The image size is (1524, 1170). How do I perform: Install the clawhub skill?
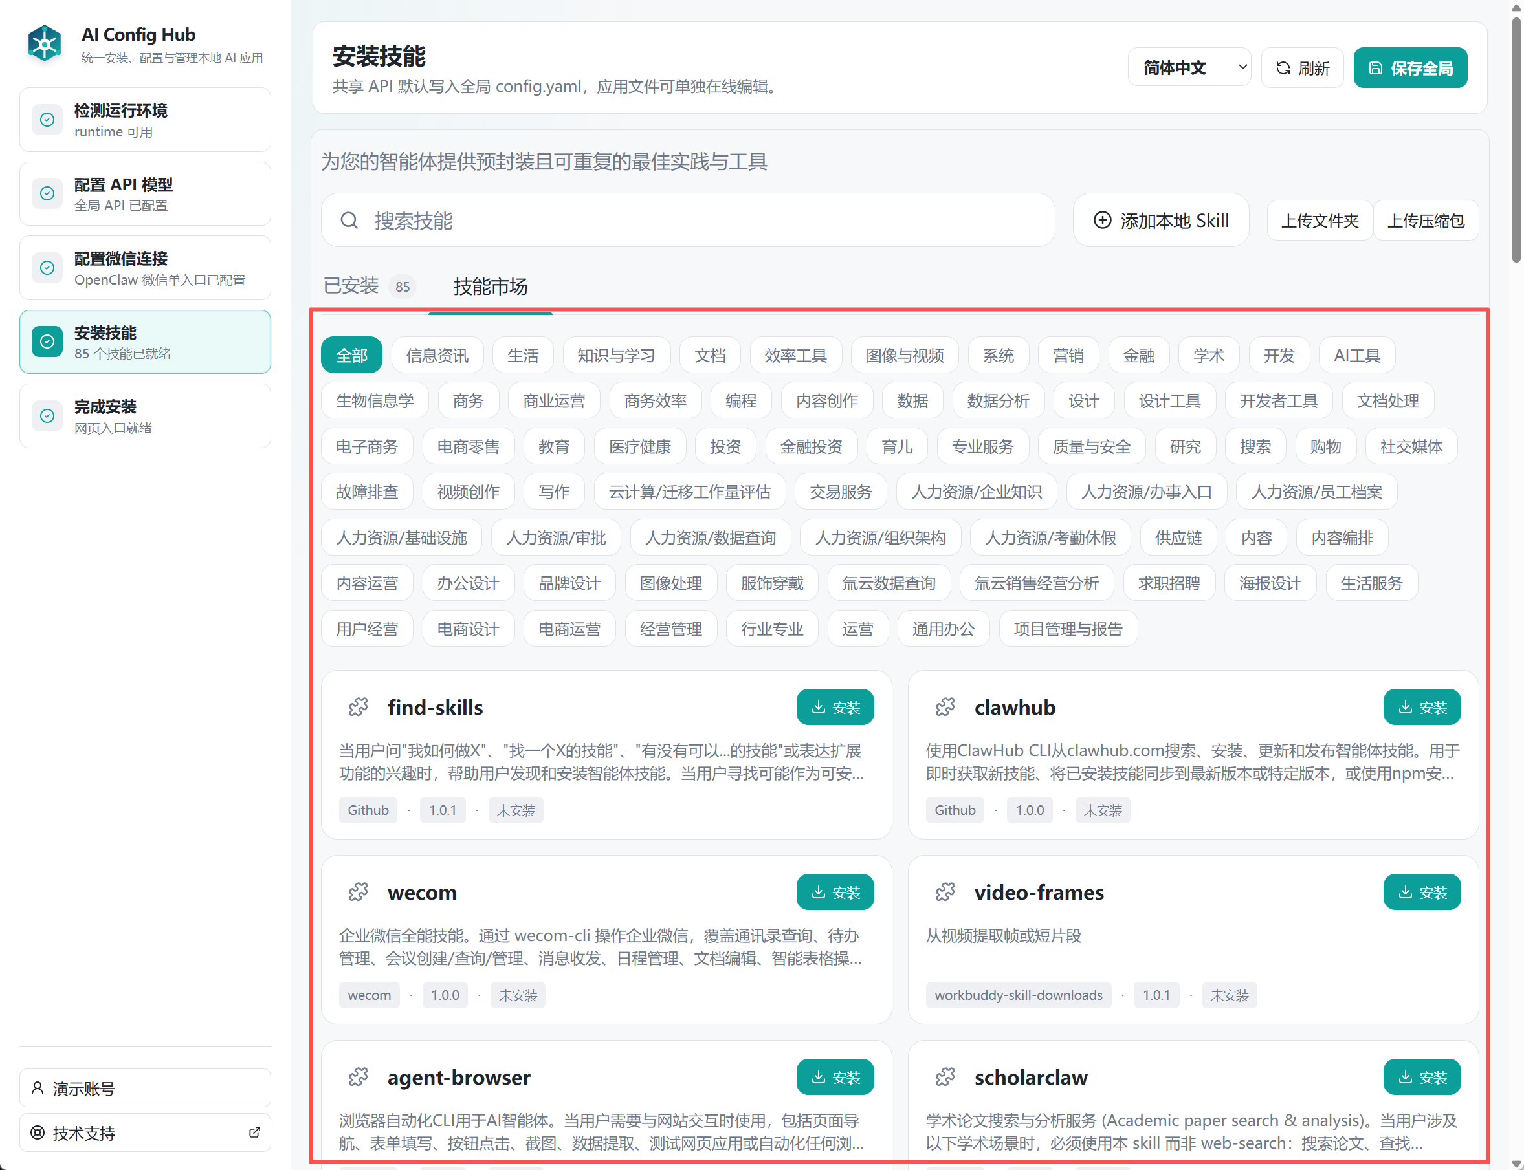point(1422,707)
